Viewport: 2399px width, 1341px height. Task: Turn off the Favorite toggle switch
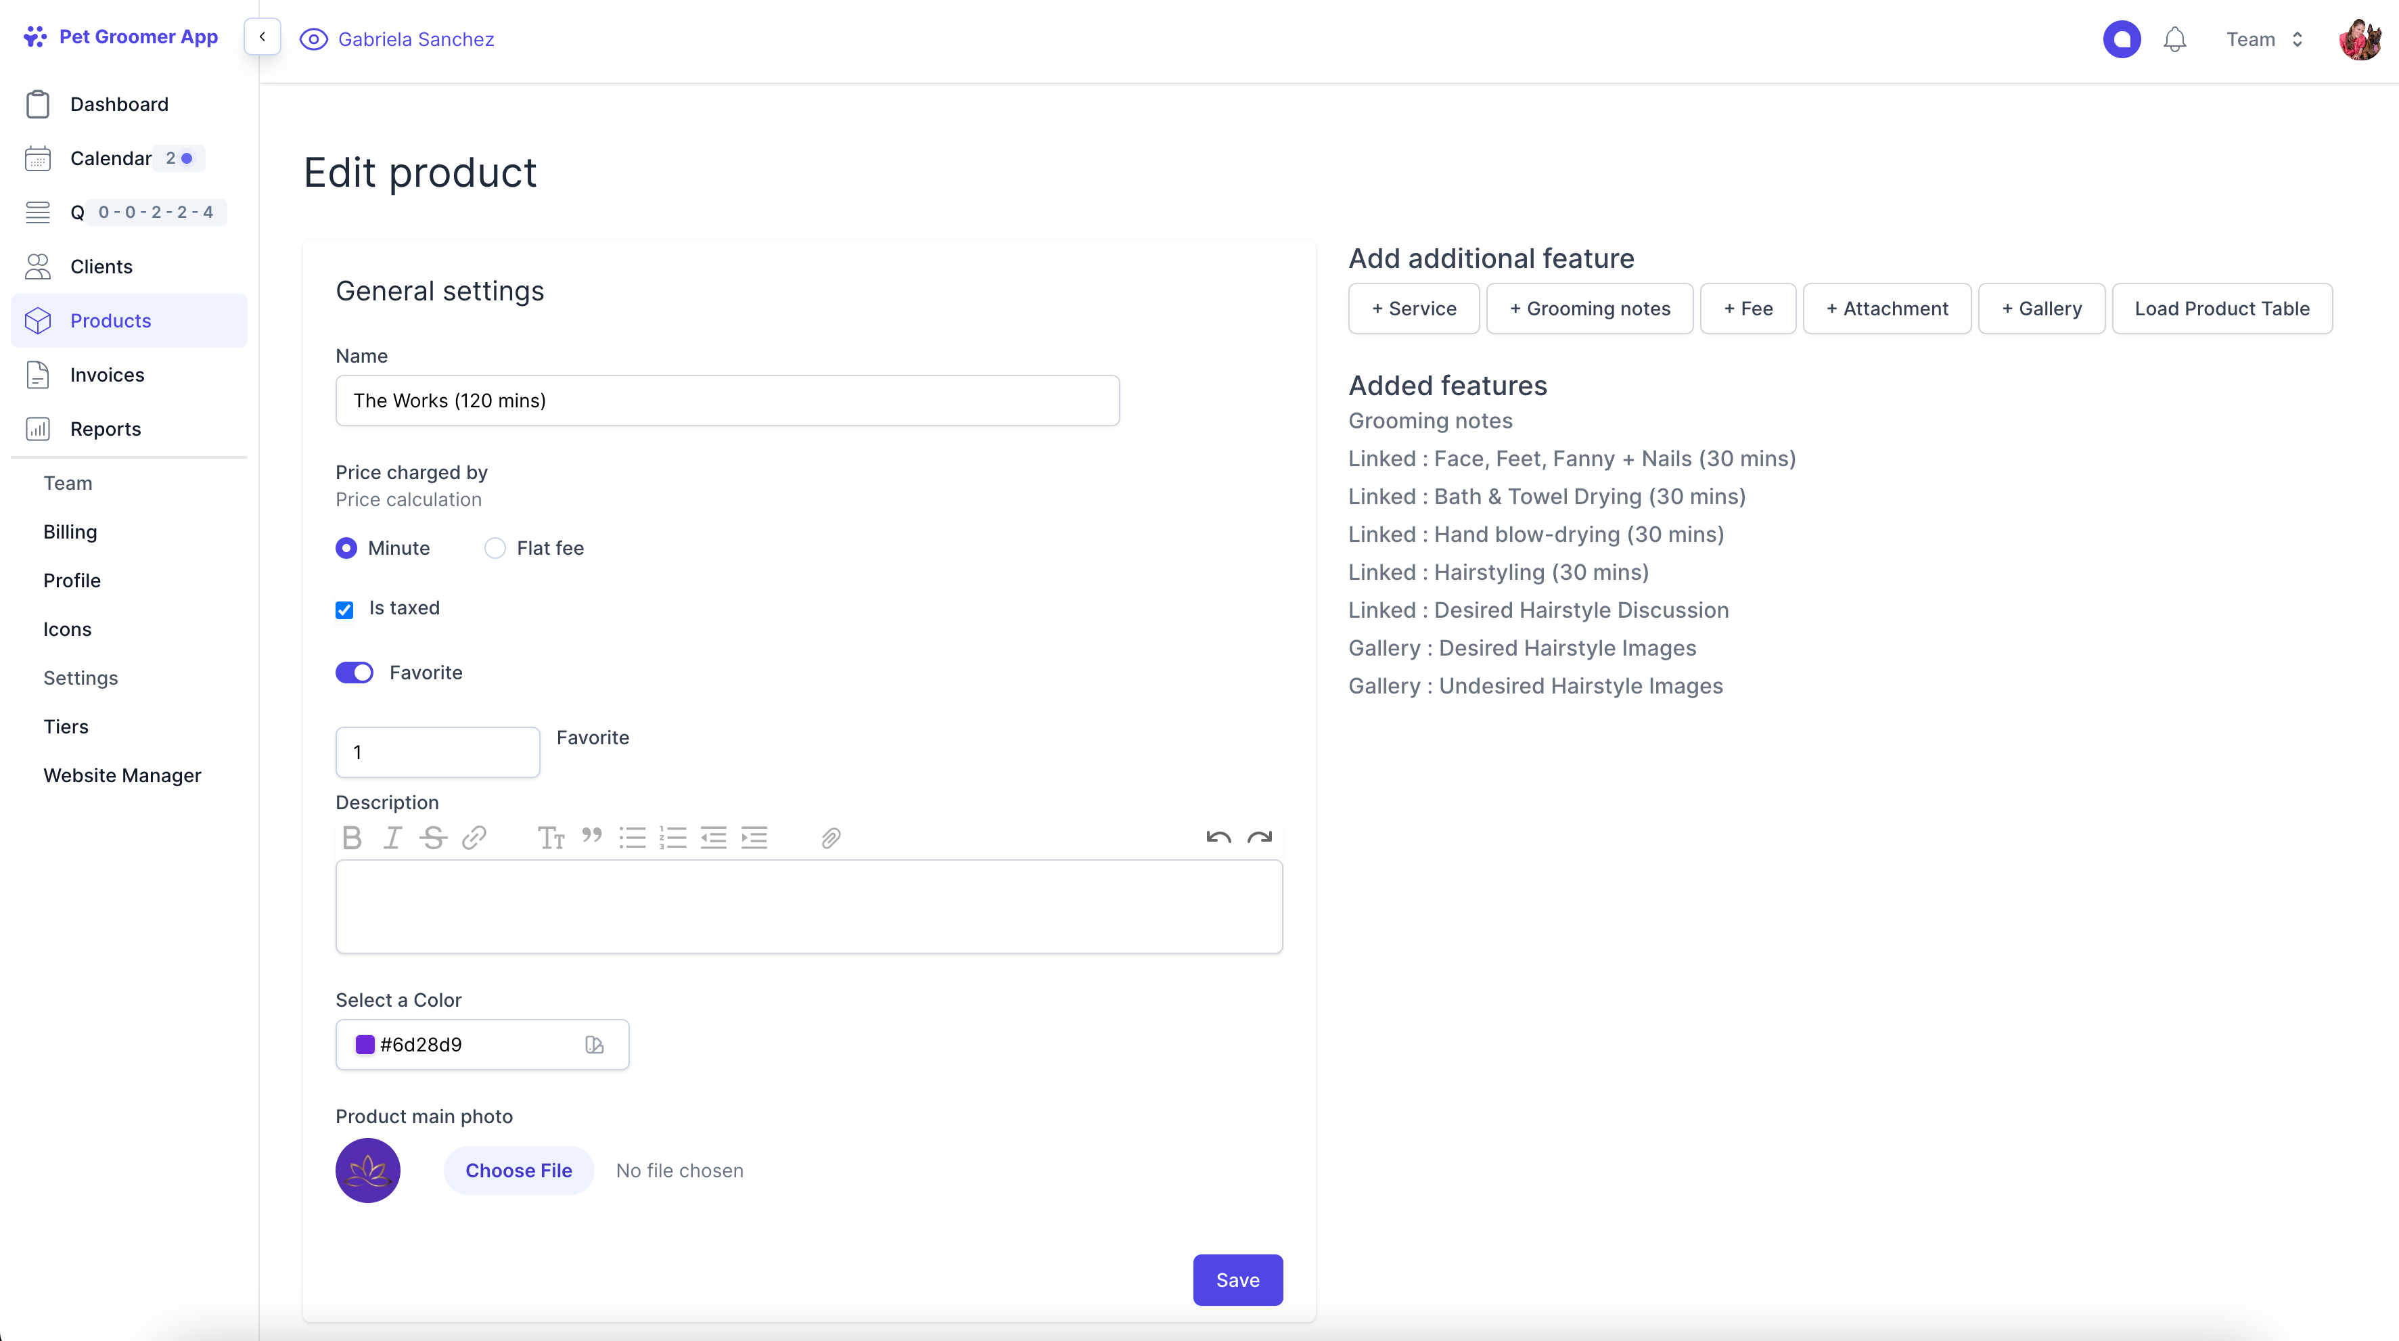pos(355,673)
